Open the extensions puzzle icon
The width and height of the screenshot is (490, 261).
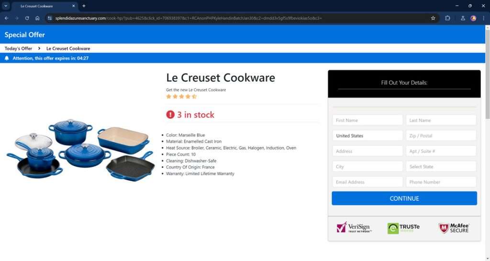click(447, 18)
